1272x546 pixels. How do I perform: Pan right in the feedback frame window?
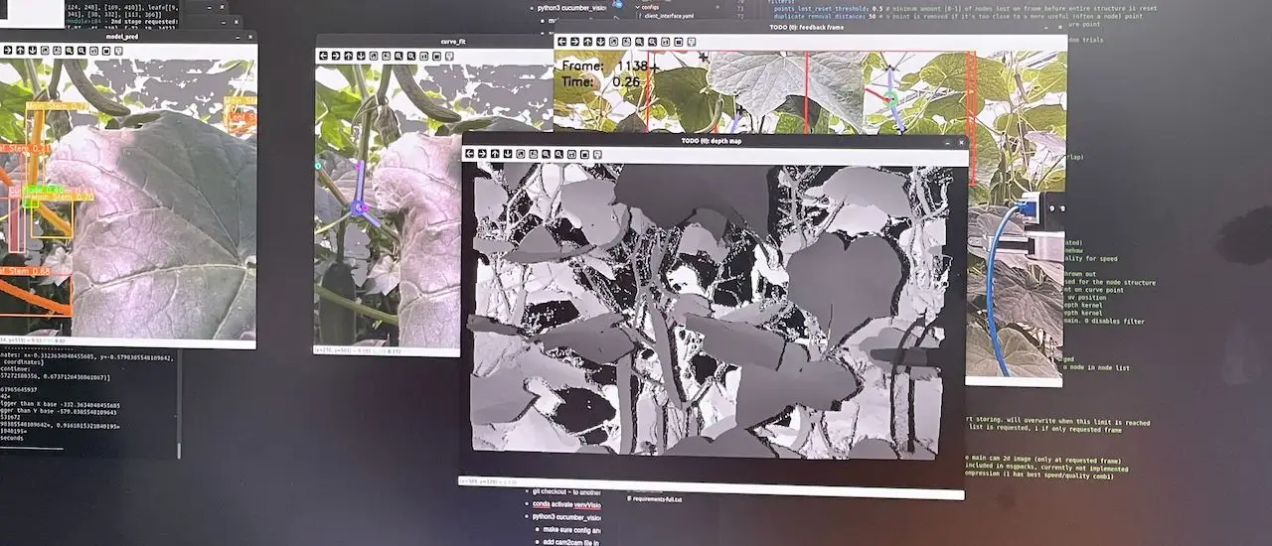(574, 42)
